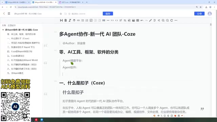Switch to the first browser tab
The width and height of the screenshot is (217, 122).
(17, 2)
